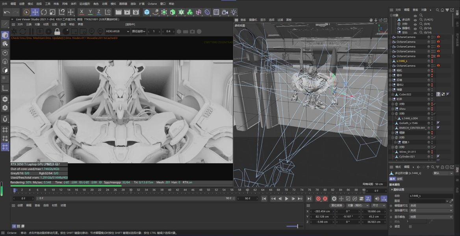This screenshot has height=236, width=460.
Task: Add a light object from toolbar
Action: (234, 12)
